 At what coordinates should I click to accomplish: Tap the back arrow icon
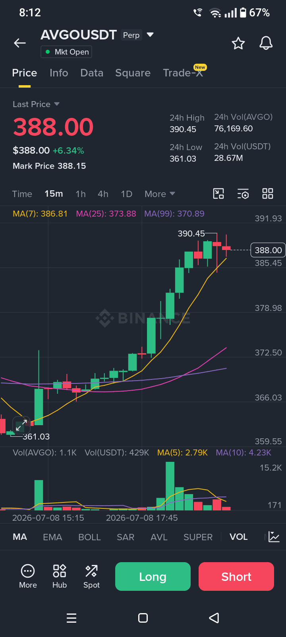(x=20, y=43)
